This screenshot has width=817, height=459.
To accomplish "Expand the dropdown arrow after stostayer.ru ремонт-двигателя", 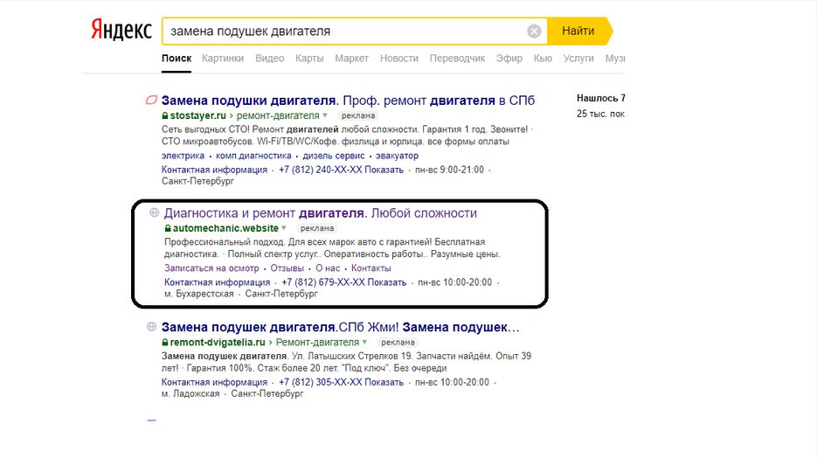I will click(x=325, y=115).
